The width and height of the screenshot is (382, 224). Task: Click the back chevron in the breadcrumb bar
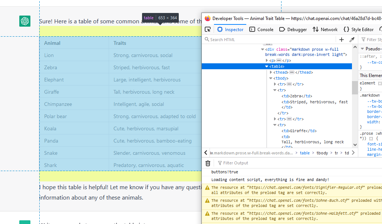pyautogui.click(x=206, y=152)
